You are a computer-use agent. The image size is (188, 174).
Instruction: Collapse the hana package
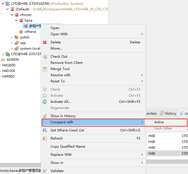point(16,20)
